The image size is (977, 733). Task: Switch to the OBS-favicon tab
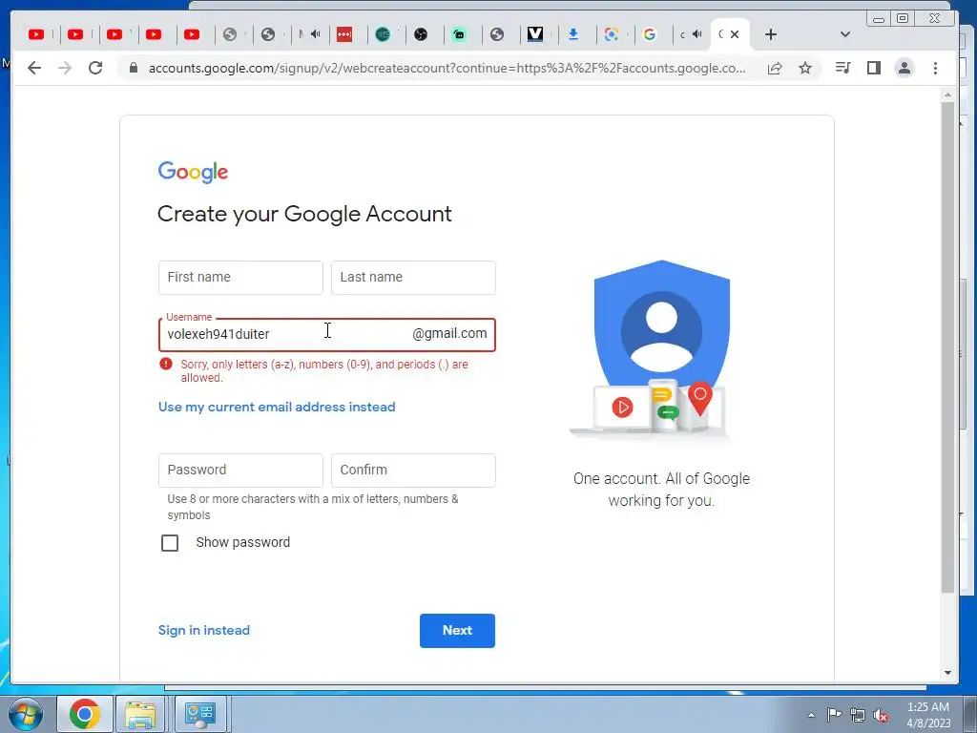(x=421, y=34)
